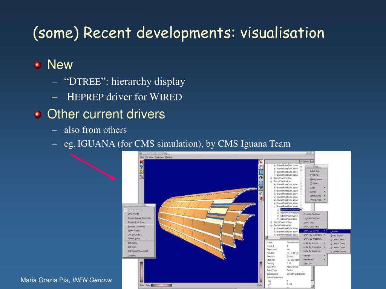Open the Show By Category submenu

point(313,235)
